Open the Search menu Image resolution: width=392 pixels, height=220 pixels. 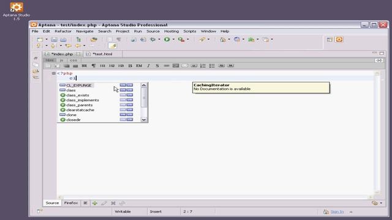click(105, 31)
